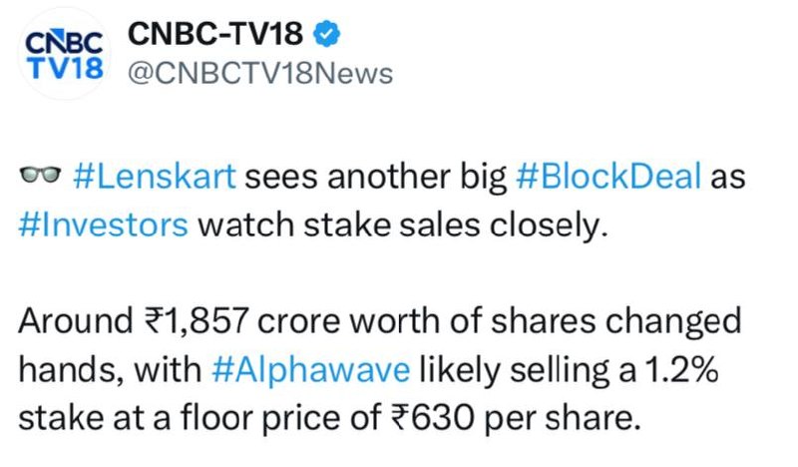Select the #Investors hashtag
The height and width of the screenshot is (467, 798).
[x=104, y=226]
